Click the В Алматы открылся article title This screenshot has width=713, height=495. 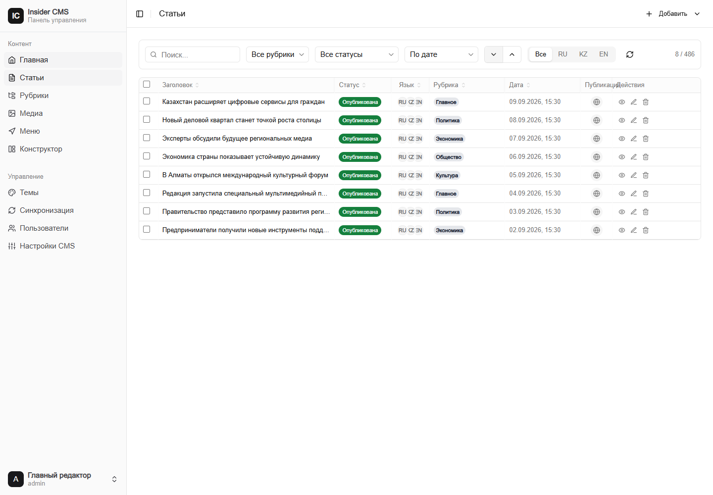click(245, 175)
